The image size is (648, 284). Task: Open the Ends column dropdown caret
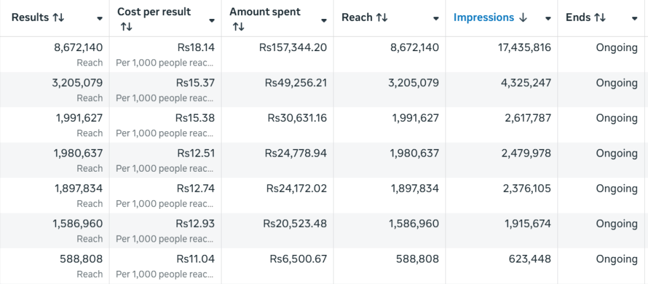click(635, 19)
